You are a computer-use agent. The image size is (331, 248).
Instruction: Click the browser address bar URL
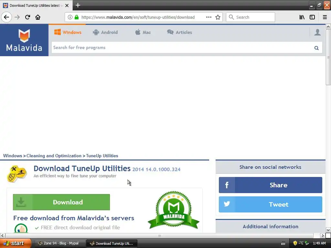138,17
